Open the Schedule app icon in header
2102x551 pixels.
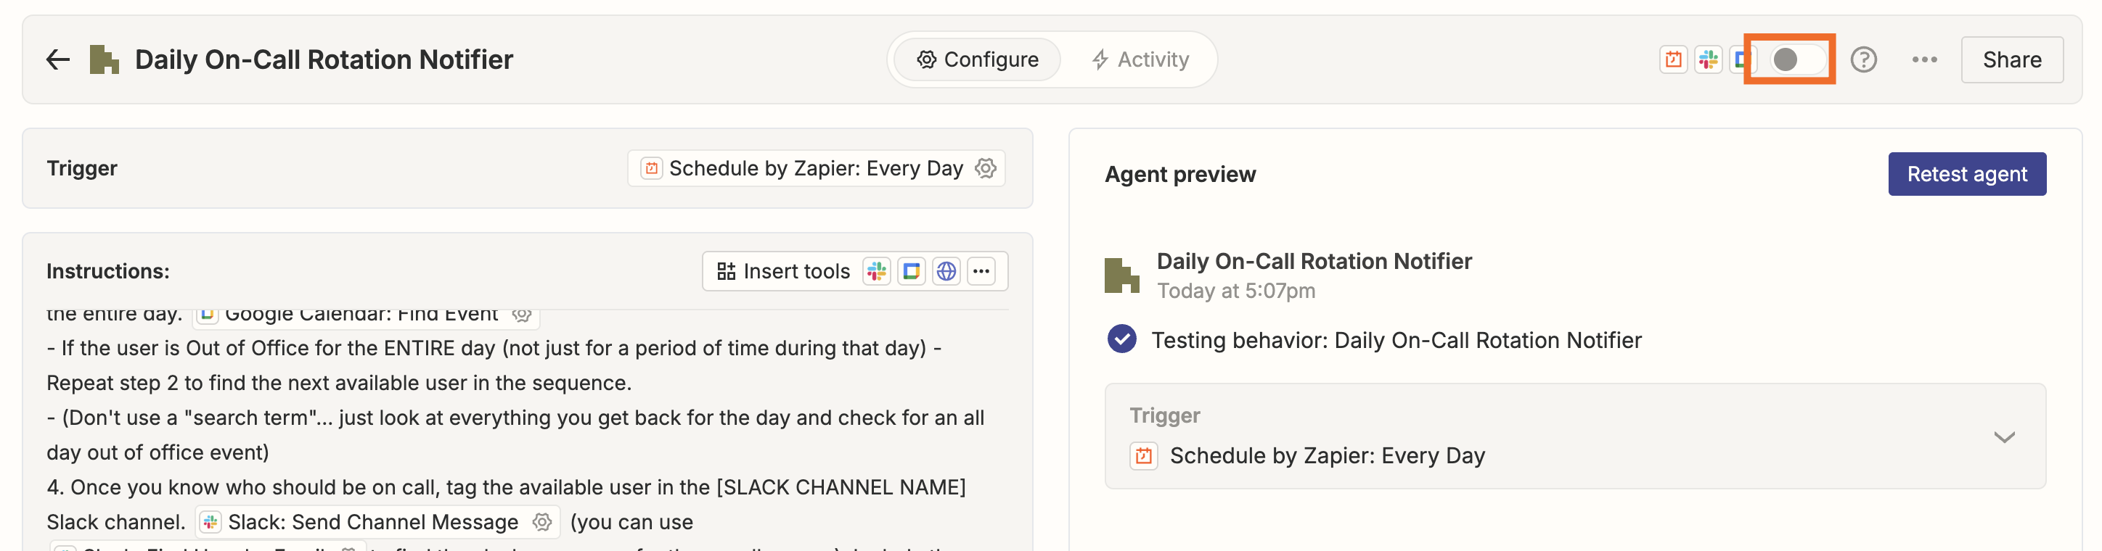click(x=1673, y=59)
